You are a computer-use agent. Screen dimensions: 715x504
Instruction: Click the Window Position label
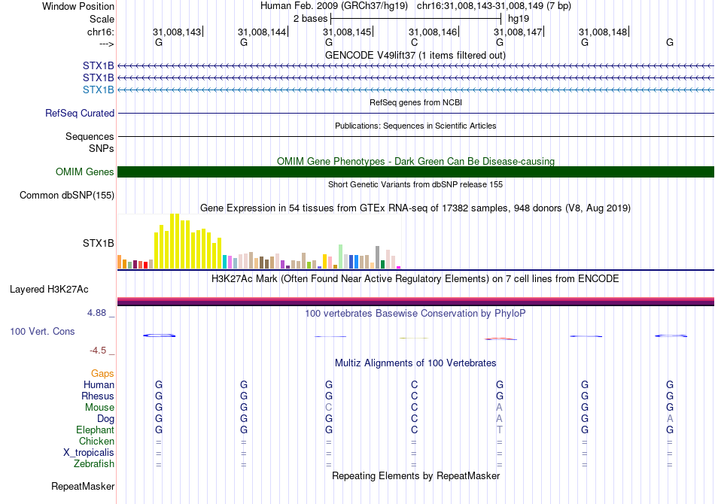click(78, 6)
